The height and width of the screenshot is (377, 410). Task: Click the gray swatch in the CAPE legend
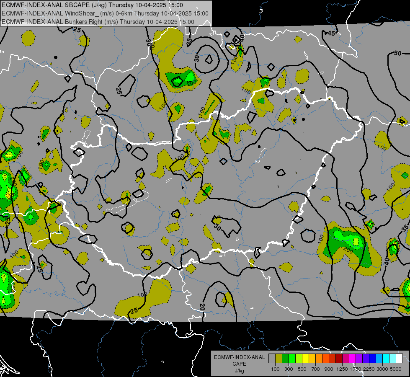pos(272,359)
